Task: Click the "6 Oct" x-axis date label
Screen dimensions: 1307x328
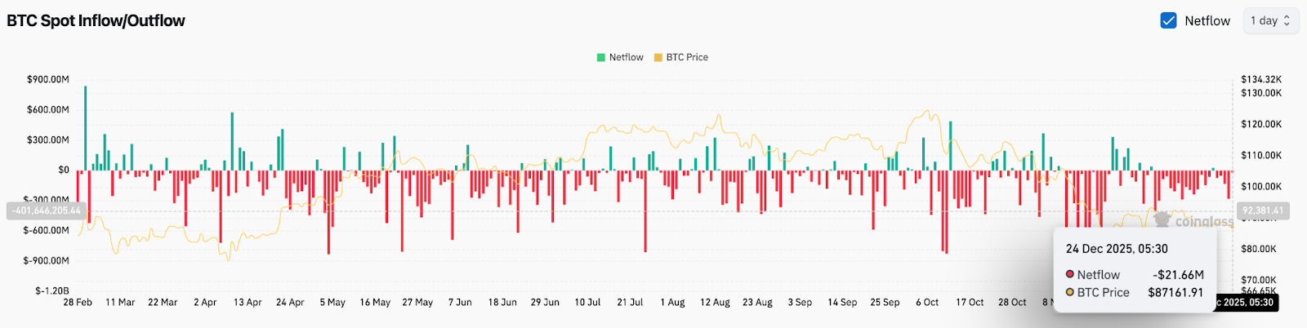Action: pos(927,303)
